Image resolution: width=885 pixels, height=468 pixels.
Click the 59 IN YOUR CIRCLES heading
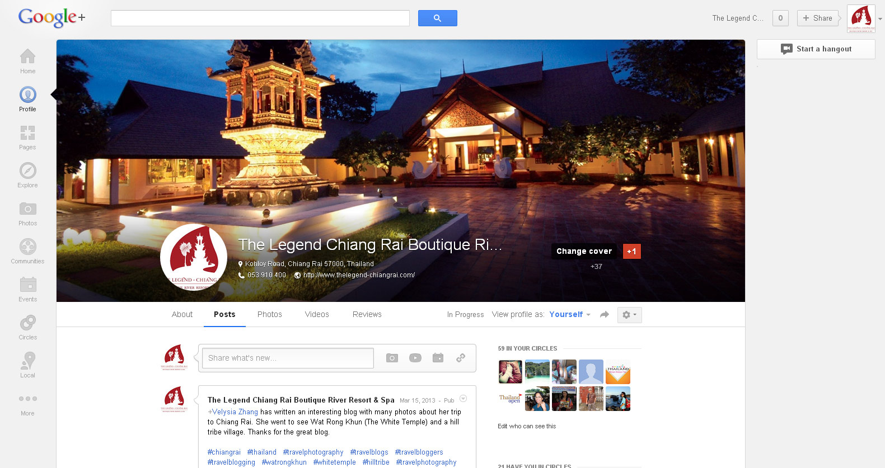527,348
